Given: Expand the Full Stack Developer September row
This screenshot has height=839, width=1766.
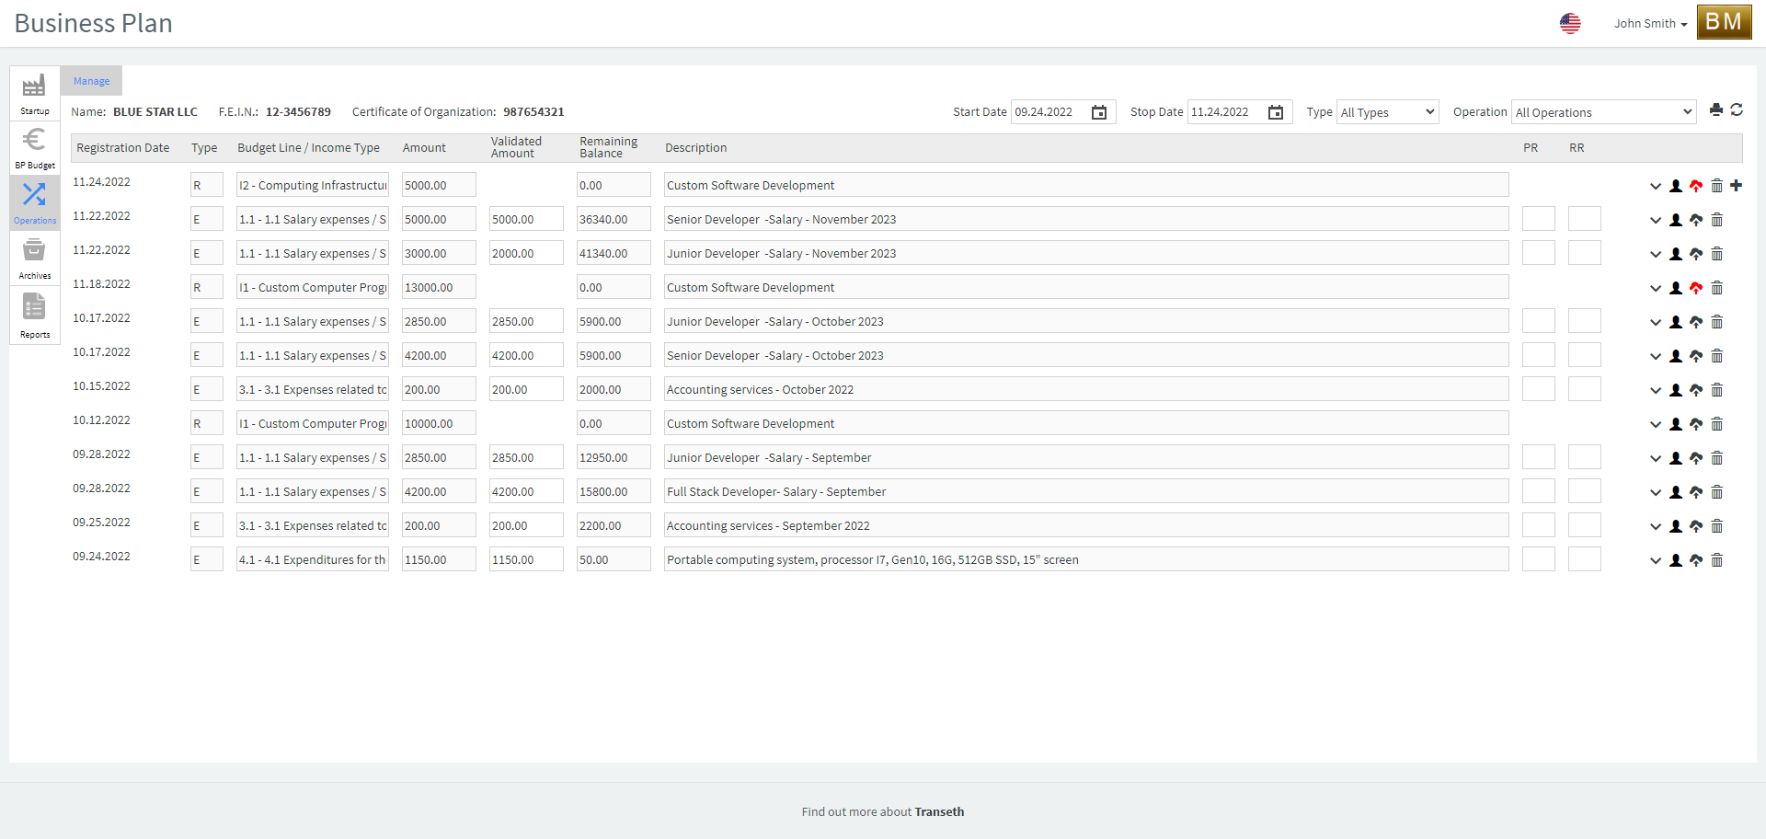Looking at the screenshot, I should 1656,493.
